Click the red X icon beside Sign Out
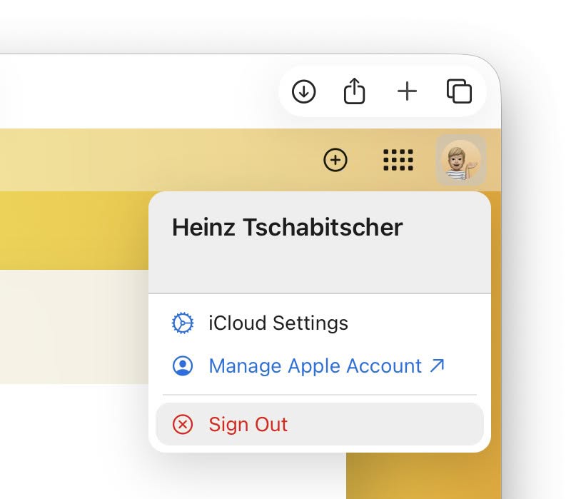Image resolution: width=581 pixels, height=499 pixels. point(183,424)
